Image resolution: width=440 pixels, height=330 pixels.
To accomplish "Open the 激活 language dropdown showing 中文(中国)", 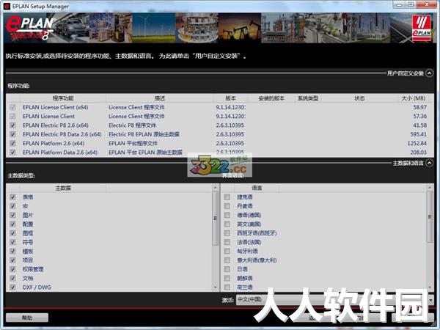I will pos(335,300).
